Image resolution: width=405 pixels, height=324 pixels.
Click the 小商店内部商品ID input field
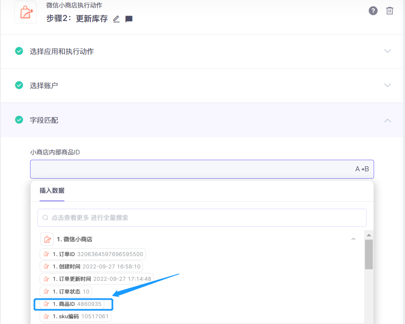[190, 169]
